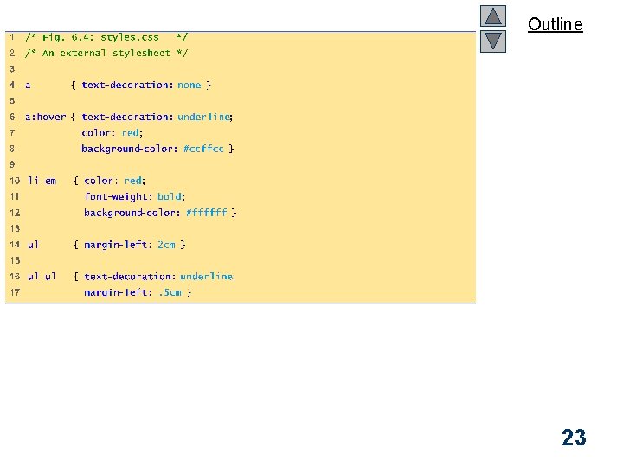The image size is (623, 467).
Task: Click 'text-decoration' property on line 4
Action: (125, 86)
